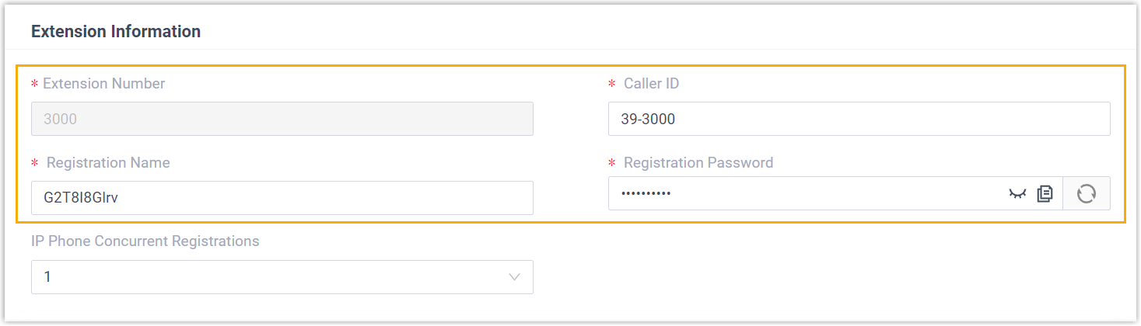Copy the registration password to clipboard
1141x326 pixels.
click(1045, 194)
